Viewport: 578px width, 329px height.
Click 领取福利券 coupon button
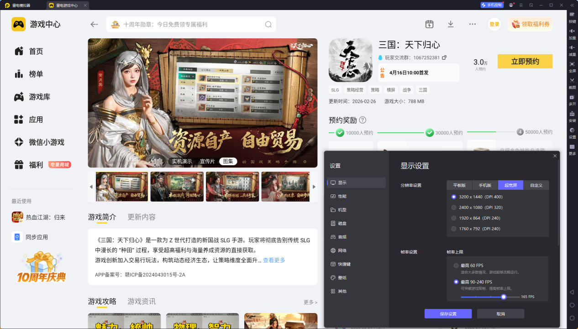click(530, 24)
